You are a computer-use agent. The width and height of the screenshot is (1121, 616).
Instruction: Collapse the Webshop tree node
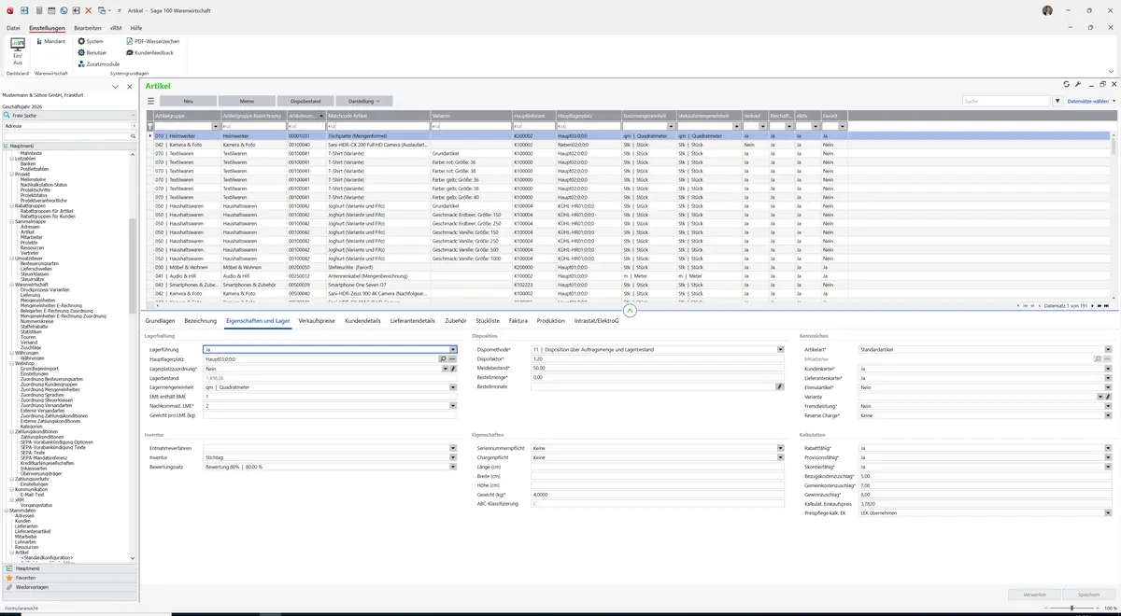pos(12,363)
